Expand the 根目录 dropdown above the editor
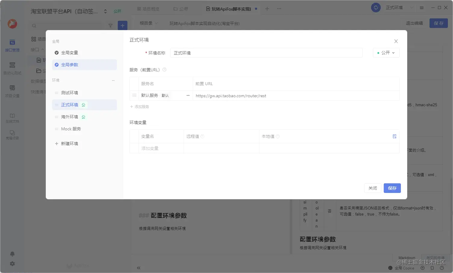This screenshot has width=453, height=273. [148, 23]
